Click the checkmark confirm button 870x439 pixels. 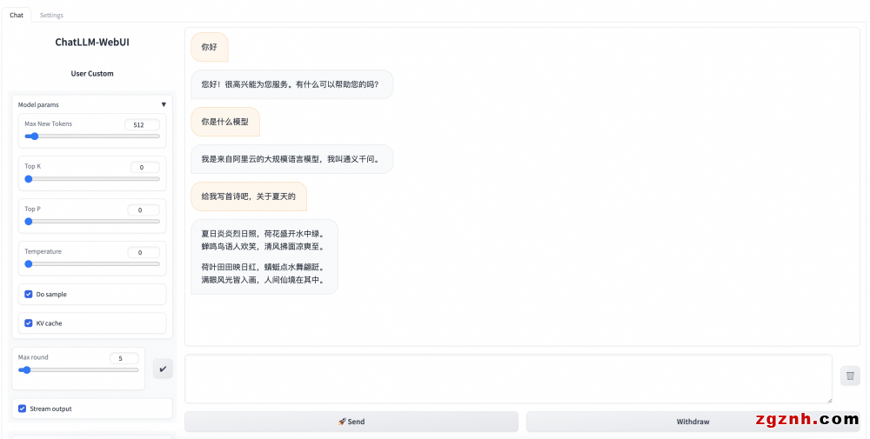pos(163,369)
